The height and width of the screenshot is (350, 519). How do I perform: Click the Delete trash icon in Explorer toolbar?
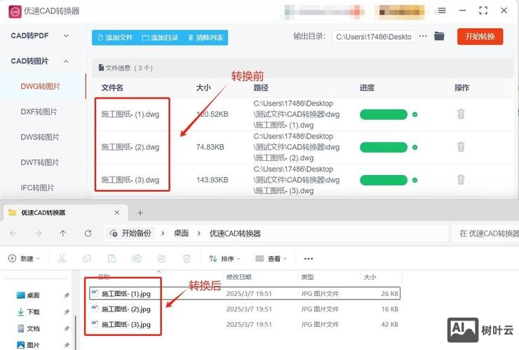(187, 258)
